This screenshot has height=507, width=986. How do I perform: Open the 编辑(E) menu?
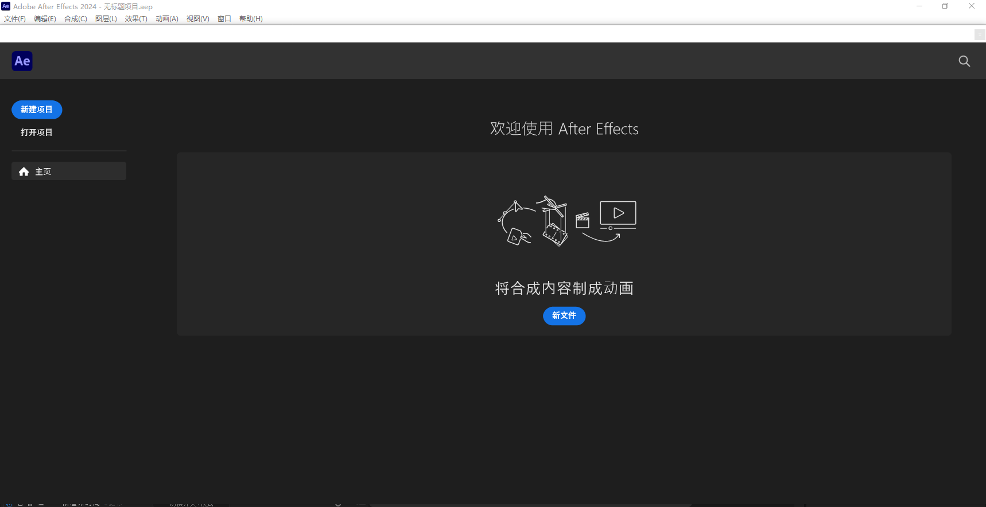coord(45,19)
